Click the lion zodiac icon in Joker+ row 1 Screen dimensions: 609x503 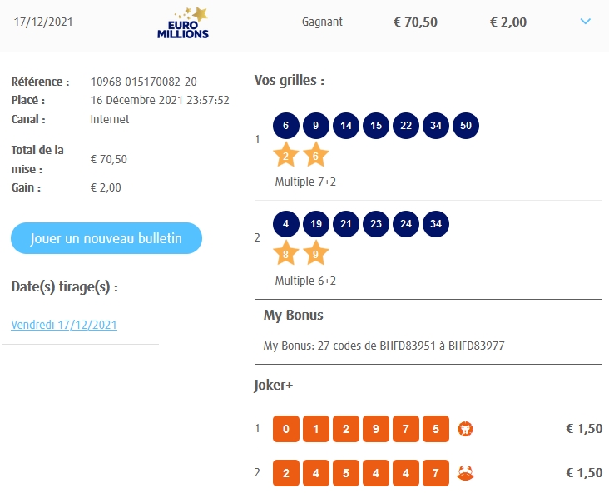click(465, 429)
